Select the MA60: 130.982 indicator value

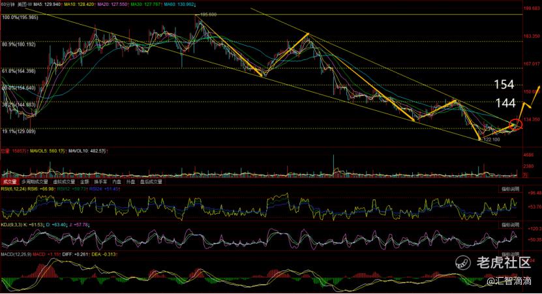pyautogui.click(x=180, y=5)
